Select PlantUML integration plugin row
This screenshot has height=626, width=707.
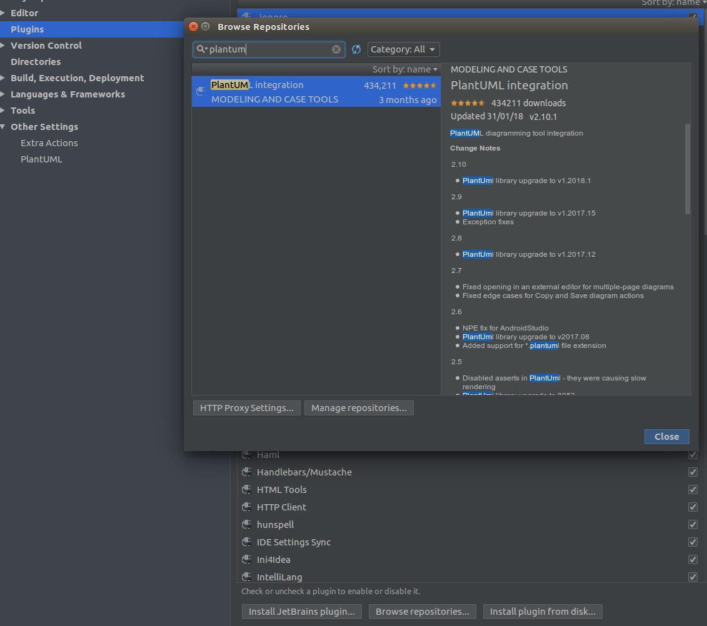316,91
